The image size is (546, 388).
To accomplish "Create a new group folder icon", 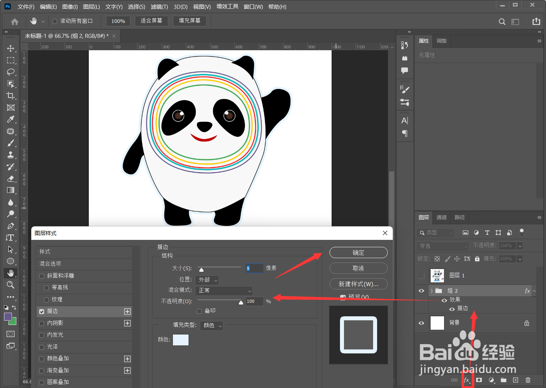I will click(503, 380).
